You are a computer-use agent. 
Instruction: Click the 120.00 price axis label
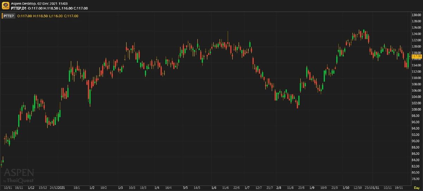coord(417,47)
